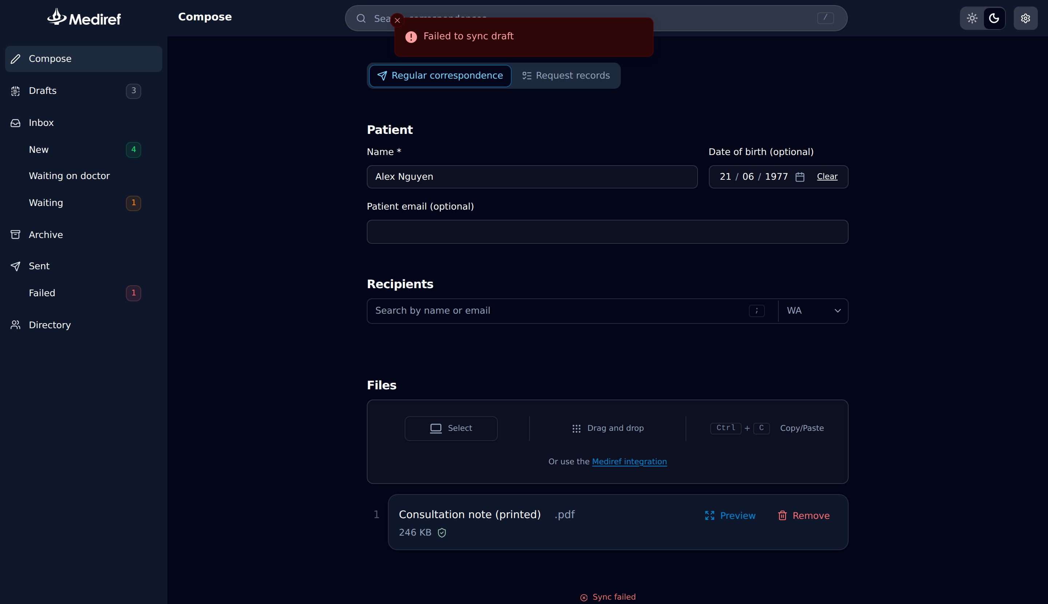Click the Patient email field

tap(607, 232)
